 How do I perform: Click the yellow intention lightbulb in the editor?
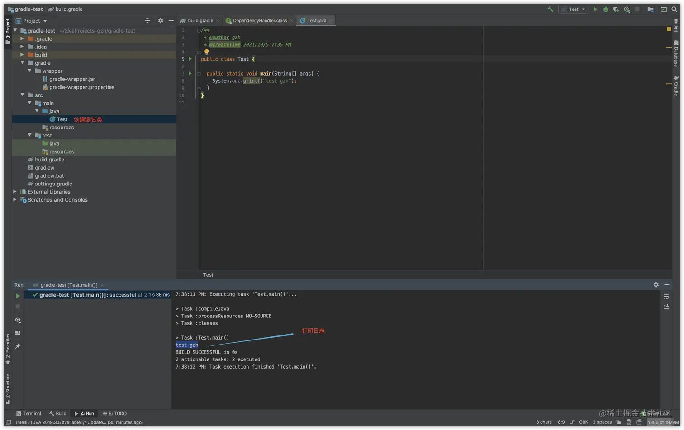pos(206,52)
